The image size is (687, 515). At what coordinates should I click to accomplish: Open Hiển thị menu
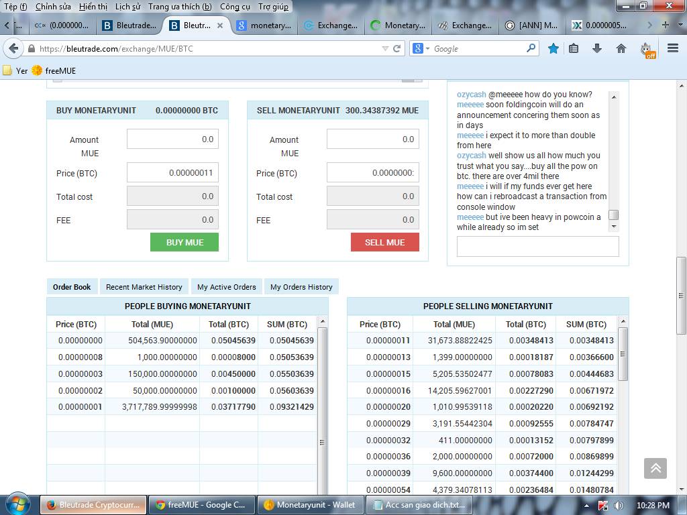pyautogui.click(x=93, y=7)
